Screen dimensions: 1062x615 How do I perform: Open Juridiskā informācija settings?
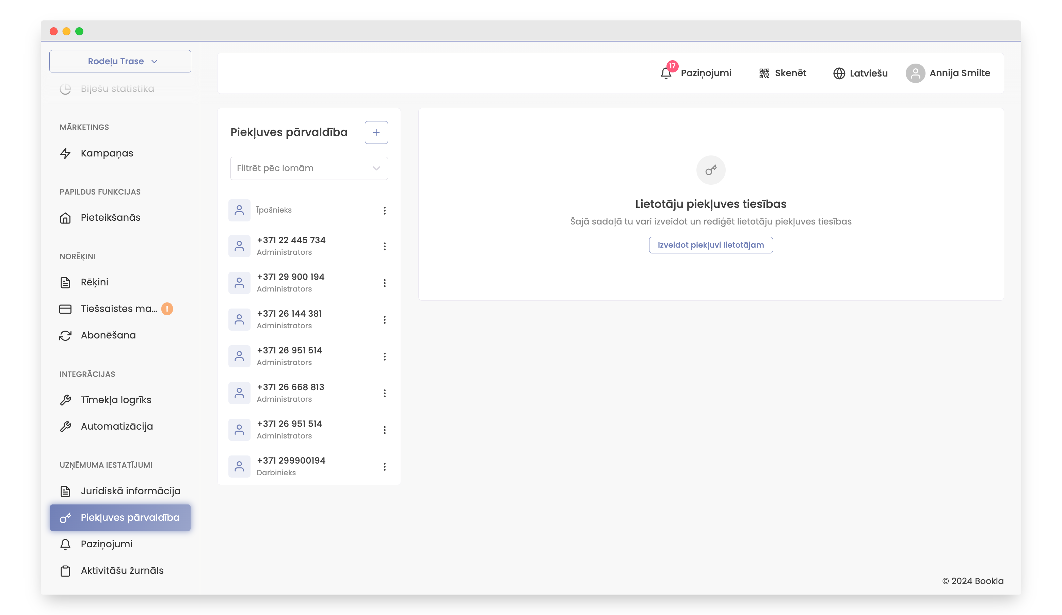[130, 491]
